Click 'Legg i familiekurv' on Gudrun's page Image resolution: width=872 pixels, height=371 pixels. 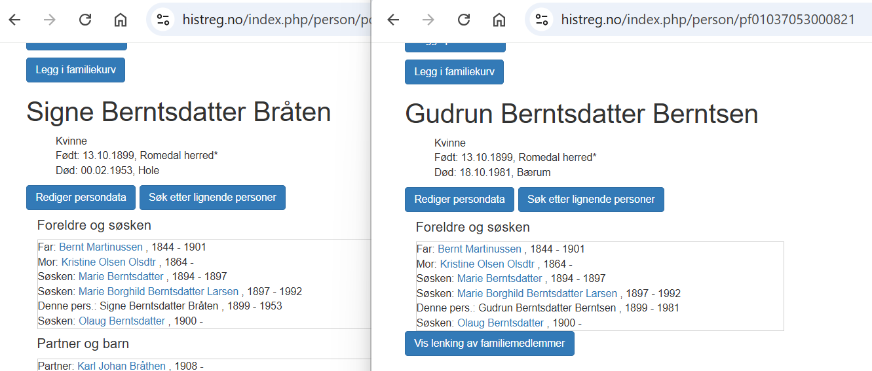[x=454, y=72]
